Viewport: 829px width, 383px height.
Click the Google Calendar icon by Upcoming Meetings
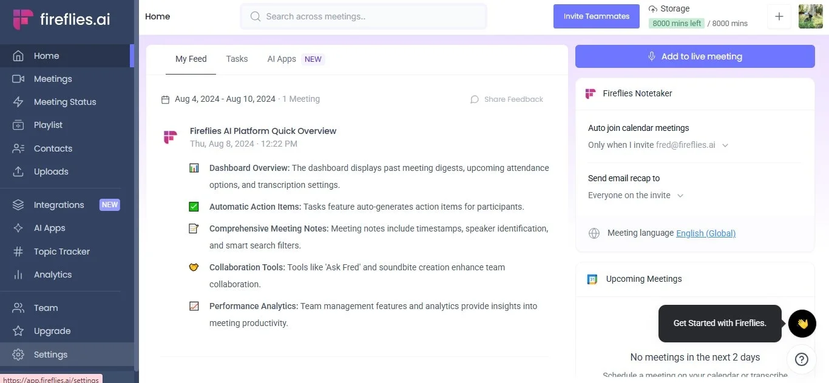pyautogui.click(x=592, y=279)
